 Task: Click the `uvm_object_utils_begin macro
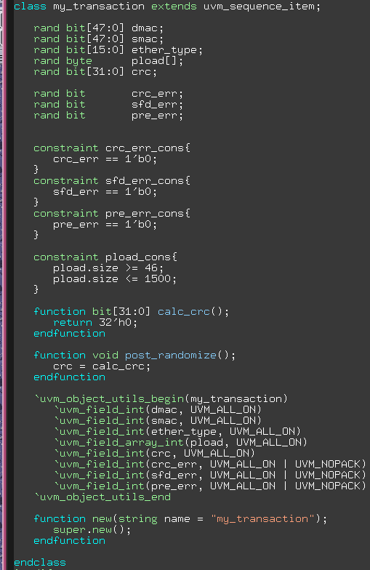click(109, 398)
